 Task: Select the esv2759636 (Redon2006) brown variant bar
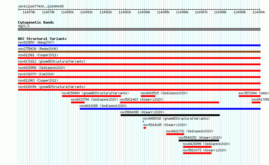[x=139, y=52]
